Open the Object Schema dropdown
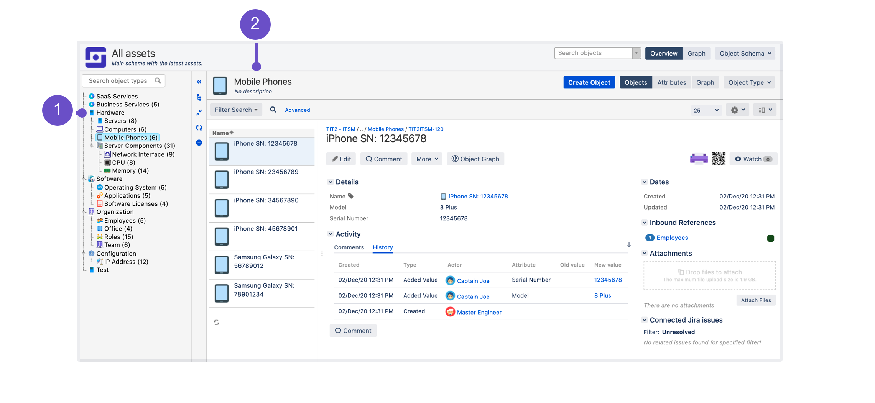The image size is (875, 403). [745, 53]
